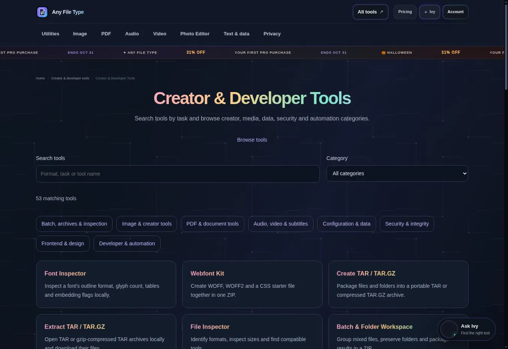Filter by Image & creator tools
The width and height of the screenshot is (508, 349).
[x=147, y=224]
